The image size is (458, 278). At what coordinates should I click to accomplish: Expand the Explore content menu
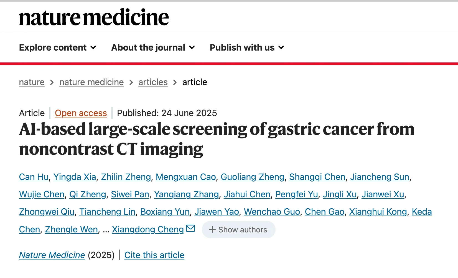[x=58, y=48]
